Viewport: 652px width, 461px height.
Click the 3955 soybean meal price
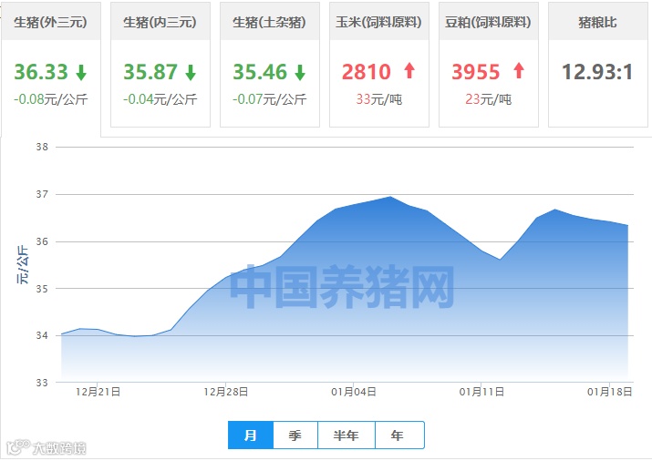click(476, 72)
